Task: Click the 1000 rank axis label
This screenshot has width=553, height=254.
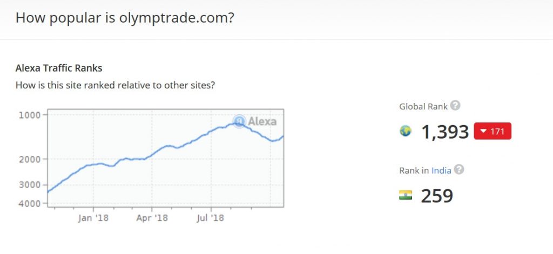Action: point(30,115)
